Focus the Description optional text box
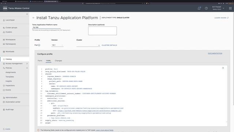This screenshot has width=234, height=132. [102, 31]
